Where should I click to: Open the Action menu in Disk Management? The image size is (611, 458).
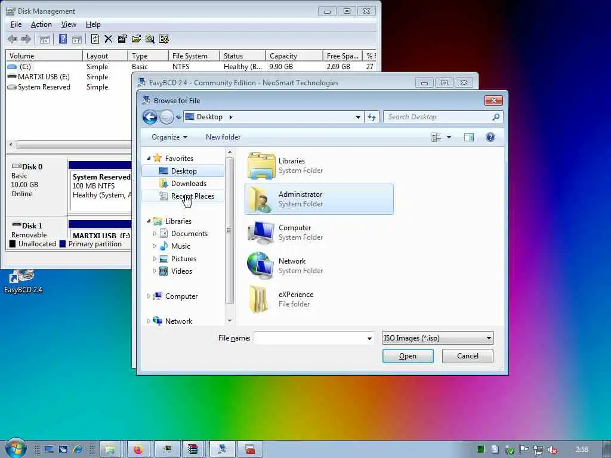pos(41,24)
